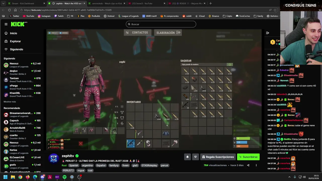Click the PERUST2 tag
322x181 pixels.
pyautogui.click(x=68, y=170)
